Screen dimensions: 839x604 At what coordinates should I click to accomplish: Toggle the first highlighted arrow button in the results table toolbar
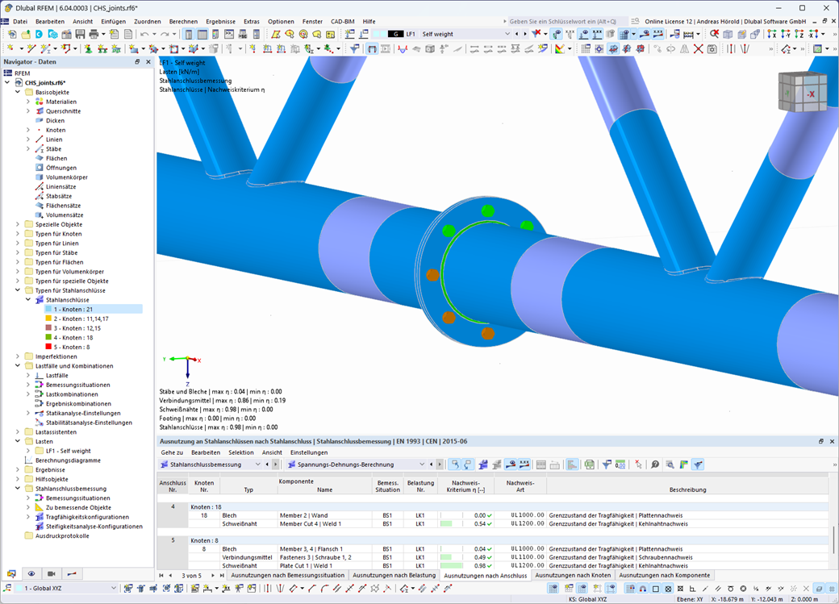tap(454, 464)
